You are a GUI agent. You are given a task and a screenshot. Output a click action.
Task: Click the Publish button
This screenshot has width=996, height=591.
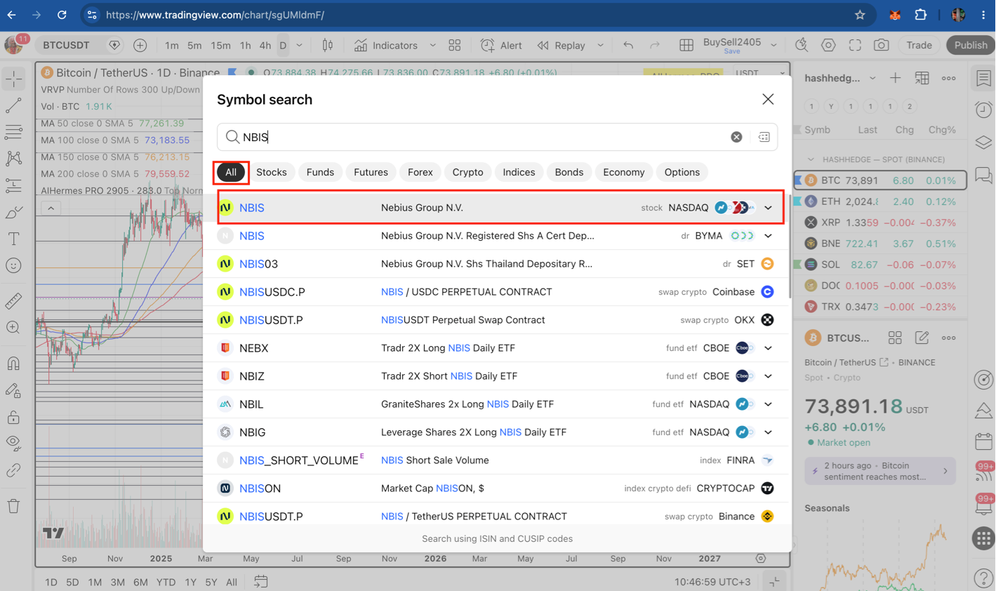pyautogui.click(x=971, y=46)
